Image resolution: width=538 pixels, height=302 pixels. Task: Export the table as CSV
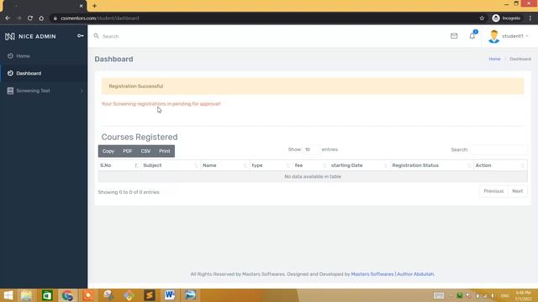click(145, 151)
